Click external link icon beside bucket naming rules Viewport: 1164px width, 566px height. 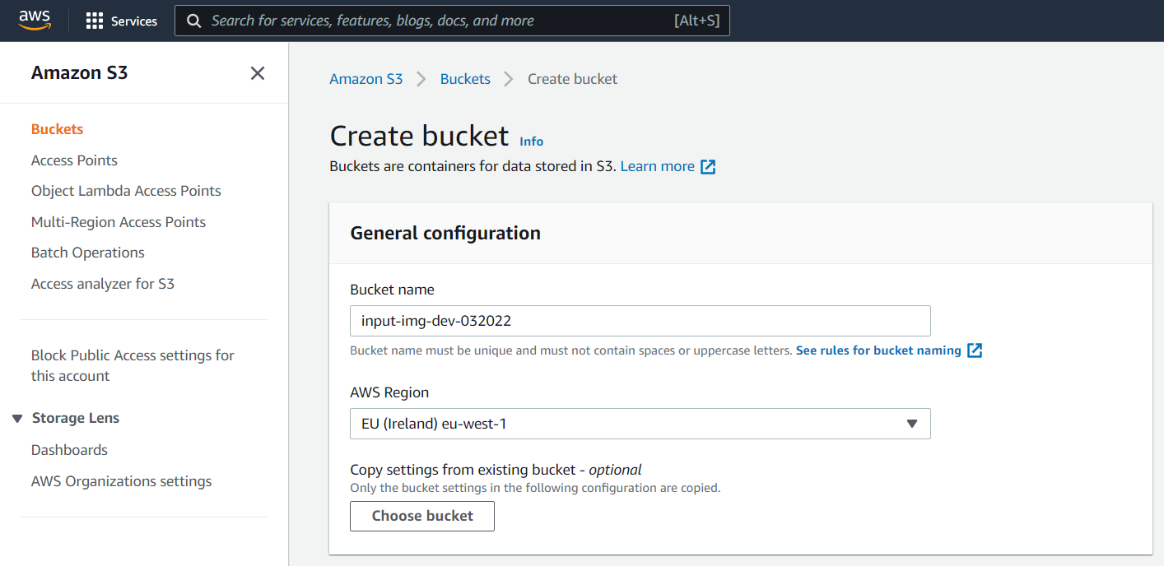(x=975, y=350)
